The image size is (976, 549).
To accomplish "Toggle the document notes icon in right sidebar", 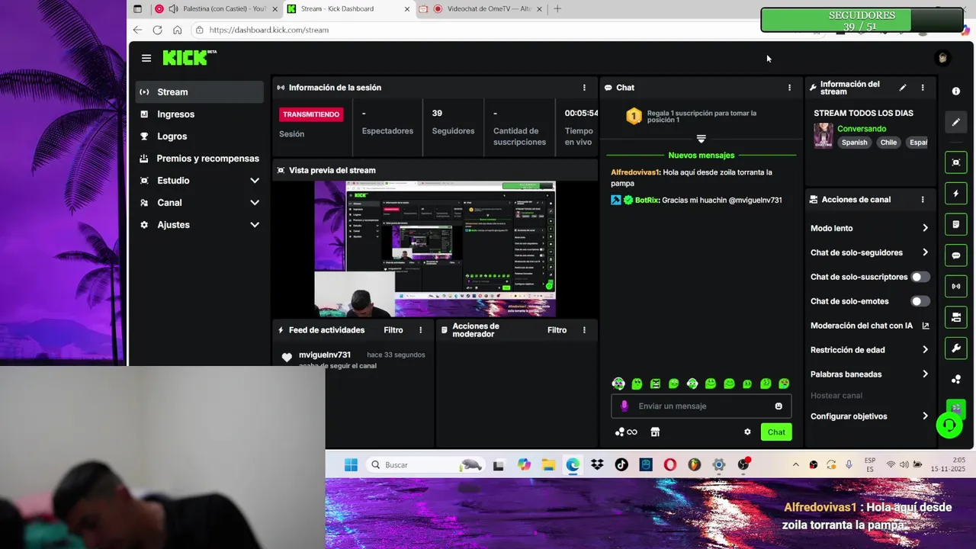I will [x=956, y=224].
